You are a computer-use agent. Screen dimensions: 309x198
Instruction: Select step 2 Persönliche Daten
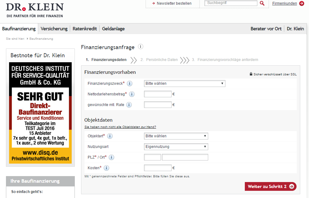point(159,60)
